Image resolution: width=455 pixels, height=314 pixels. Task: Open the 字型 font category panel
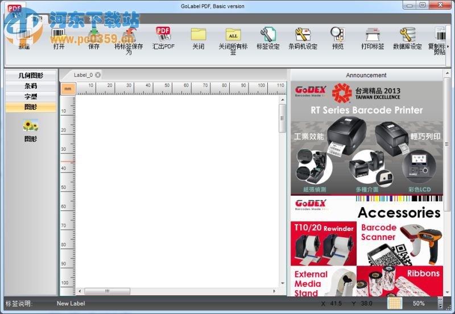31,97
